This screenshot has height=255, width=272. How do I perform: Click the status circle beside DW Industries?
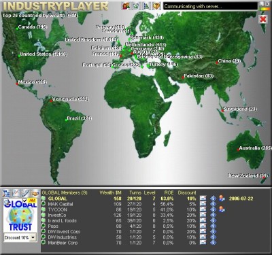pyautogui.click(x=44, y=237)
